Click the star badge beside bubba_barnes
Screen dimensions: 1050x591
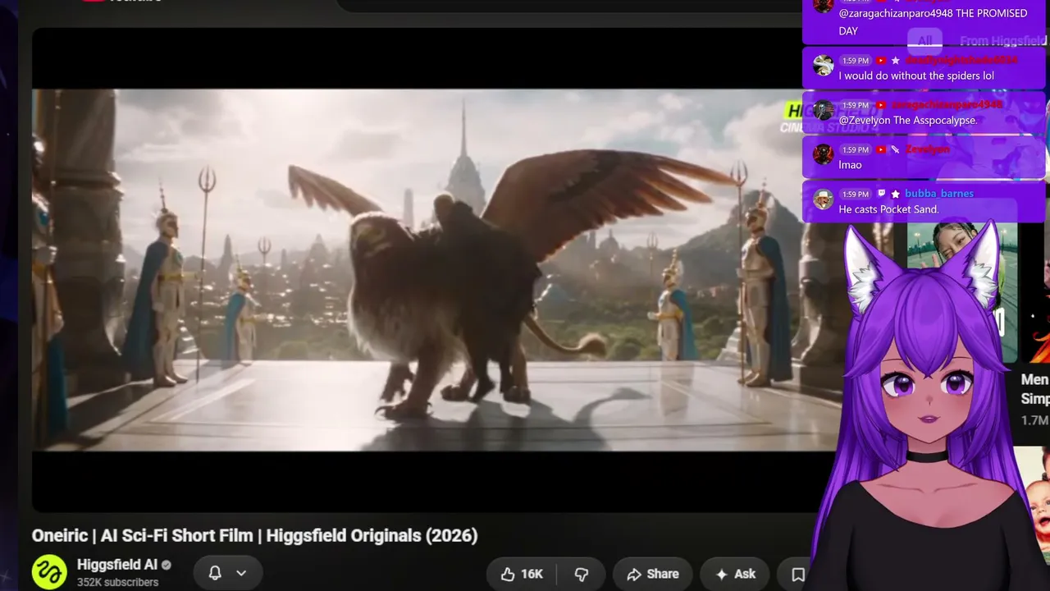pos(896,194)
